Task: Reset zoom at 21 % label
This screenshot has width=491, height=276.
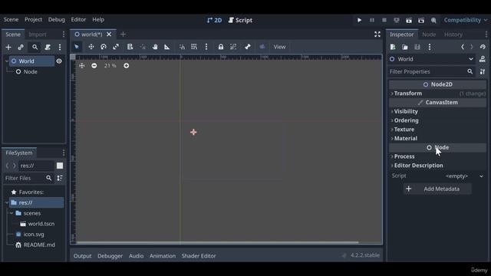Action: [110, 66]
